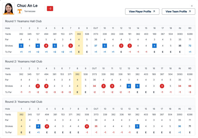
Task: Click the View Player Profile button
Action: tap(142, 12)
